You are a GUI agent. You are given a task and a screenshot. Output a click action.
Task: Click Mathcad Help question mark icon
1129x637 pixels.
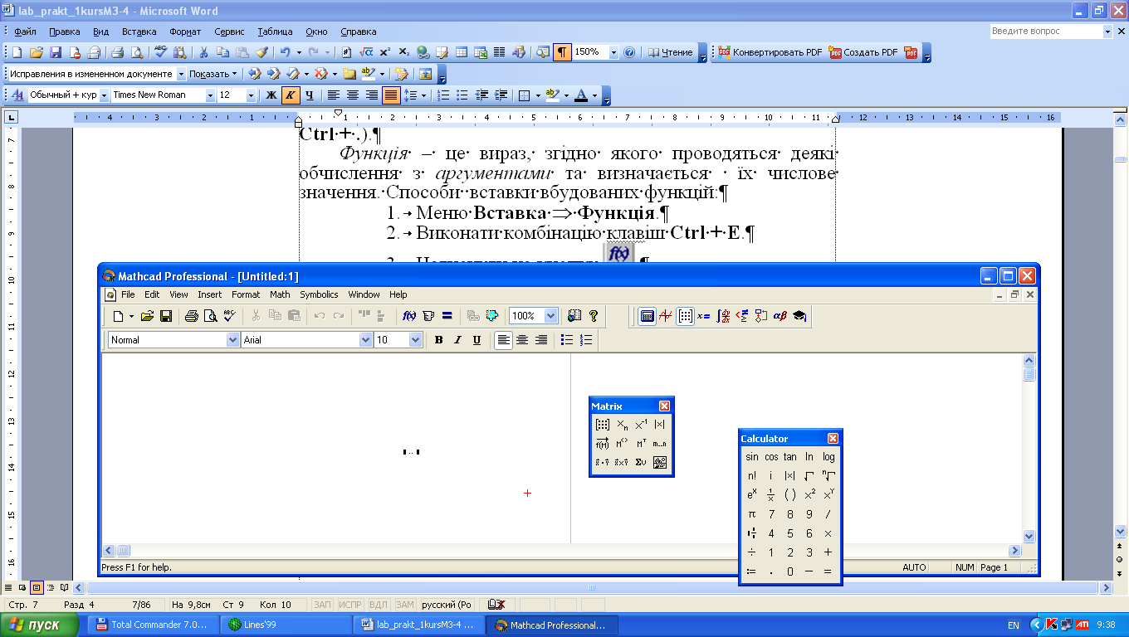(x=594, y=316)
